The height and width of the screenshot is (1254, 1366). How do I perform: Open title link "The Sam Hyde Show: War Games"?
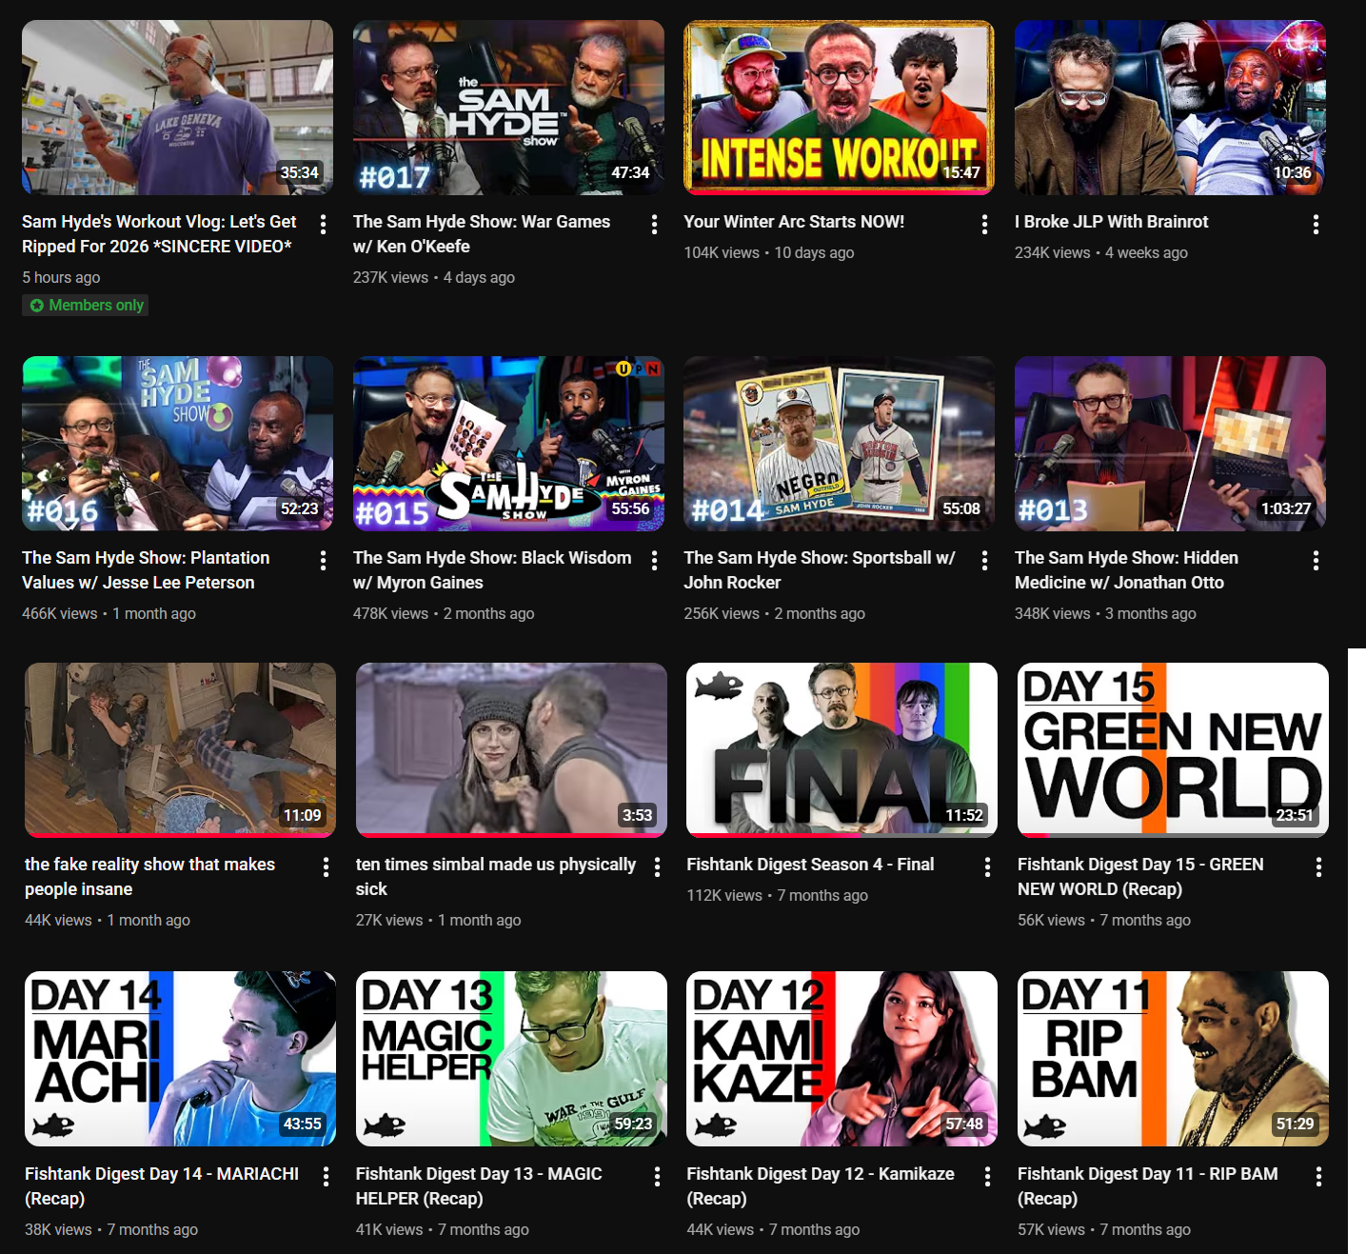tap(482, 234)
